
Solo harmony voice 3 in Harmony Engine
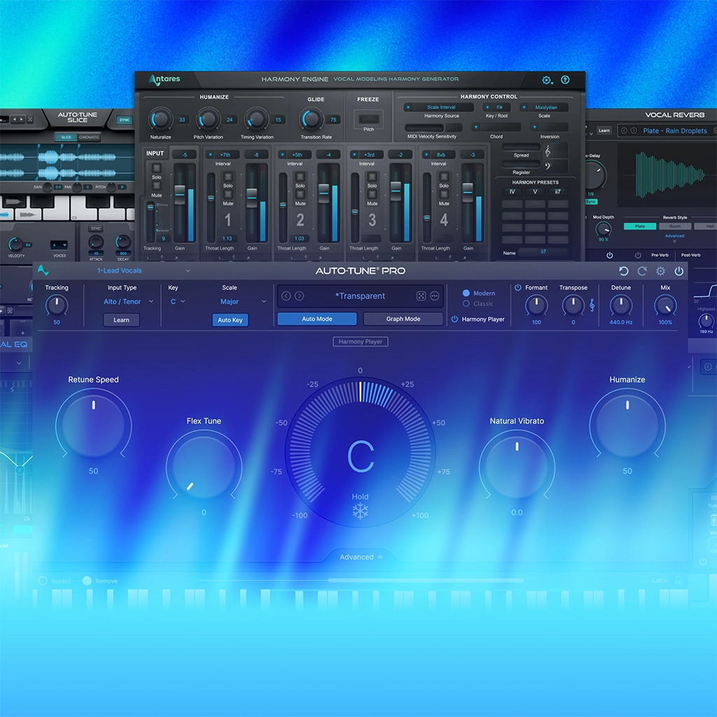pyautogui.click(x=370, y=179)
